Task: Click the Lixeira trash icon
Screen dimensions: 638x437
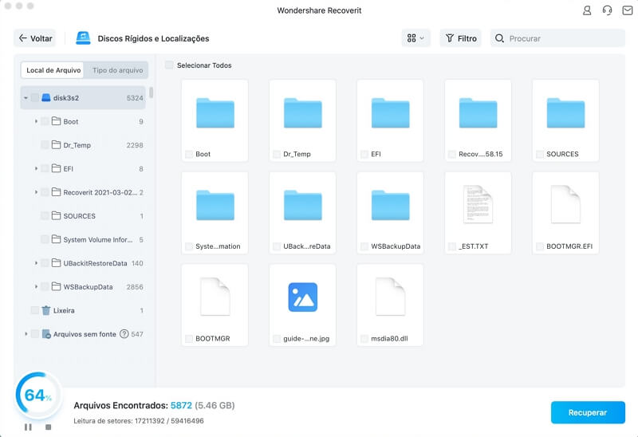Action: point(46,310)
